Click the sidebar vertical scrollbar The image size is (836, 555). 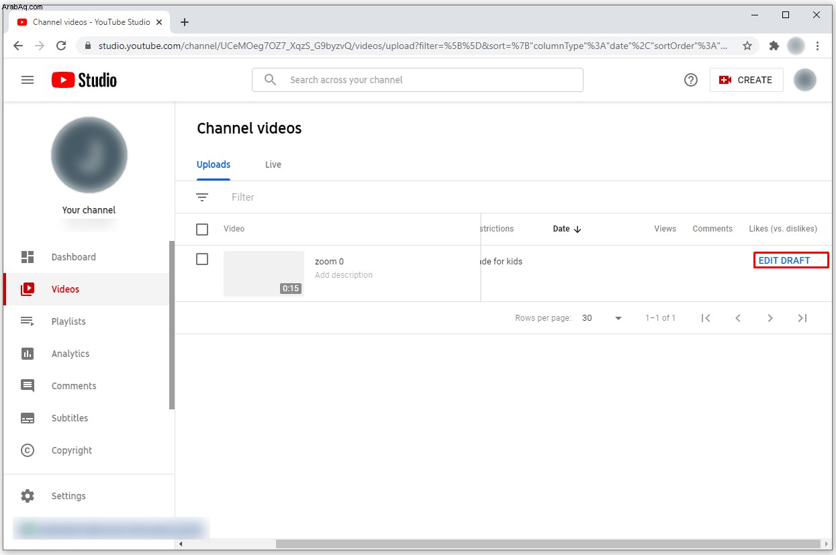point(172,325)
